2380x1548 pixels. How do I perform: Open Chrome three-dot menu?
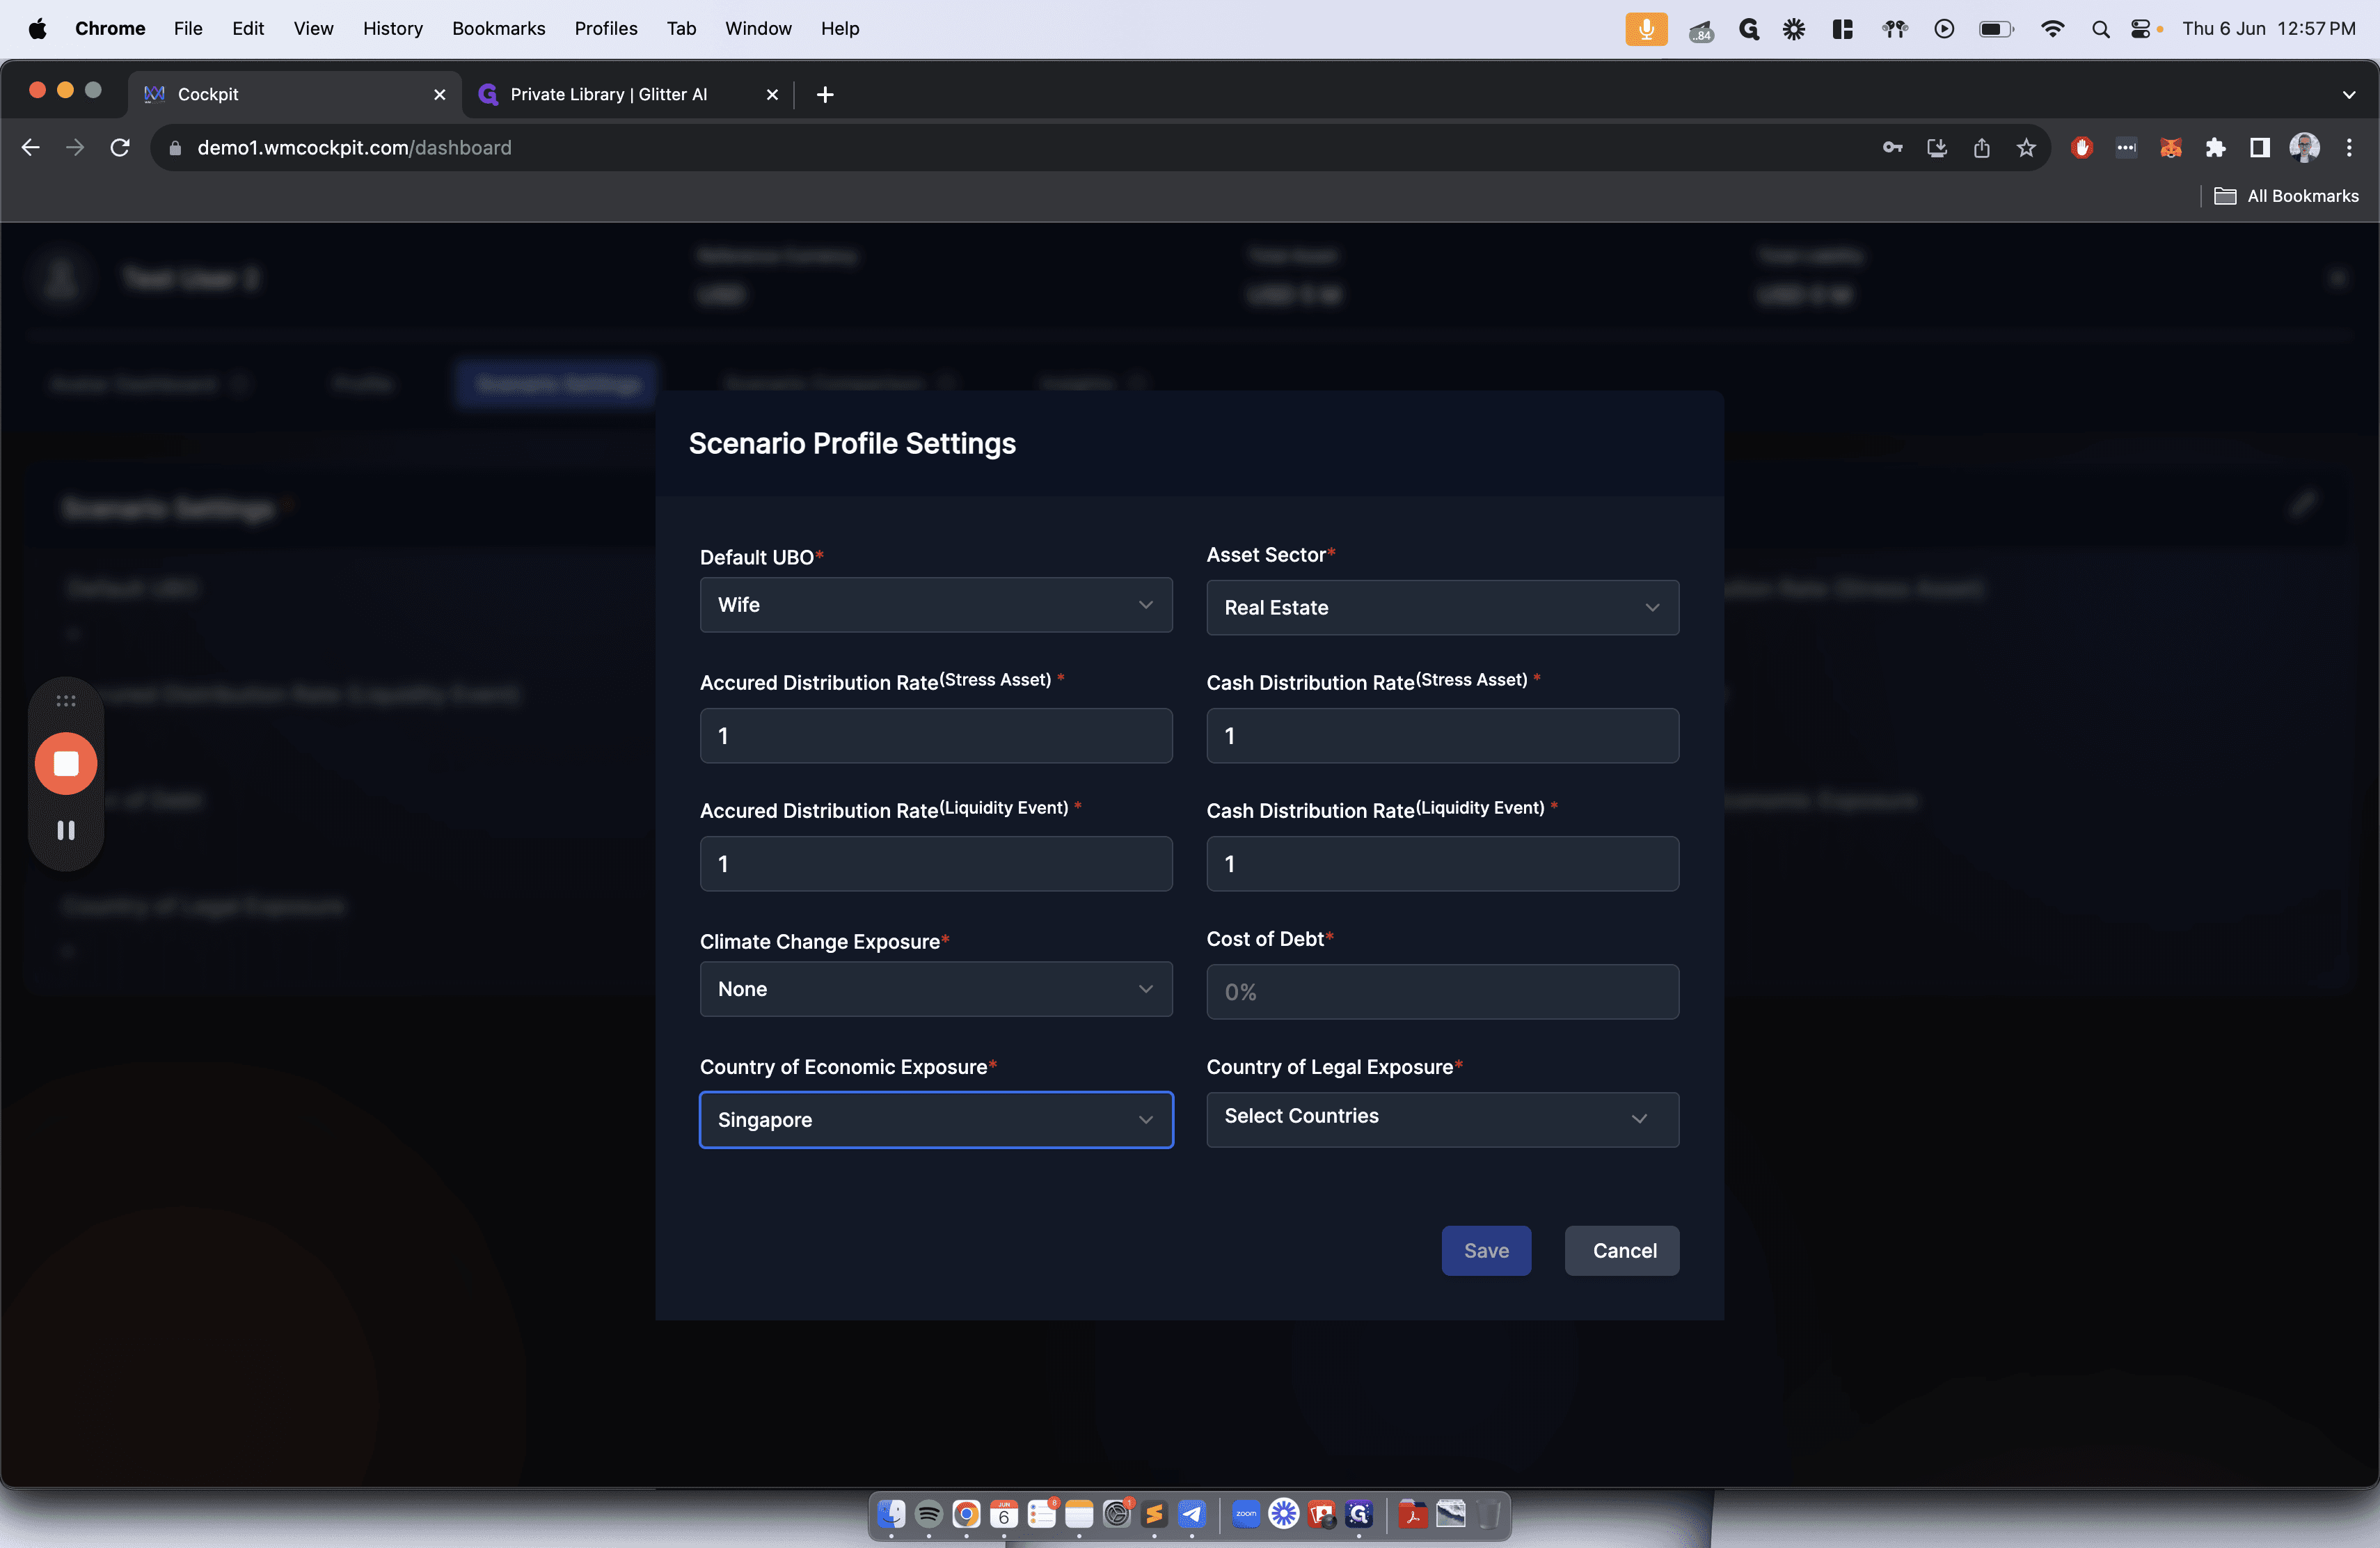(2349, 148)
